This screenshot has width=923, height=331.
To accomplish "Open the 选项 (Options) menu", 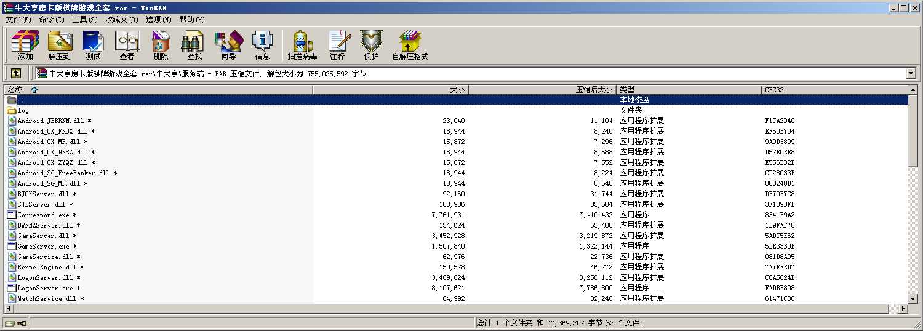I will coord(158,20).
